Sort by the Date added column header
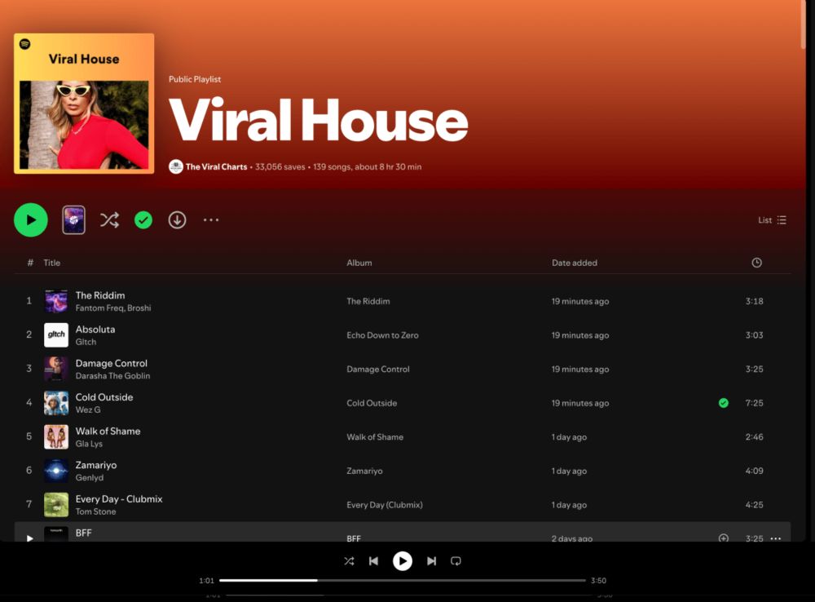 pos(575,263)
